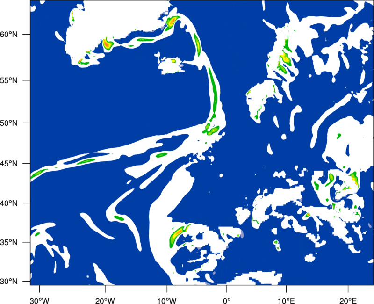Screen dimensions: 374x304
Task: Click the 40°N latitude label
Action: point(9,203)
